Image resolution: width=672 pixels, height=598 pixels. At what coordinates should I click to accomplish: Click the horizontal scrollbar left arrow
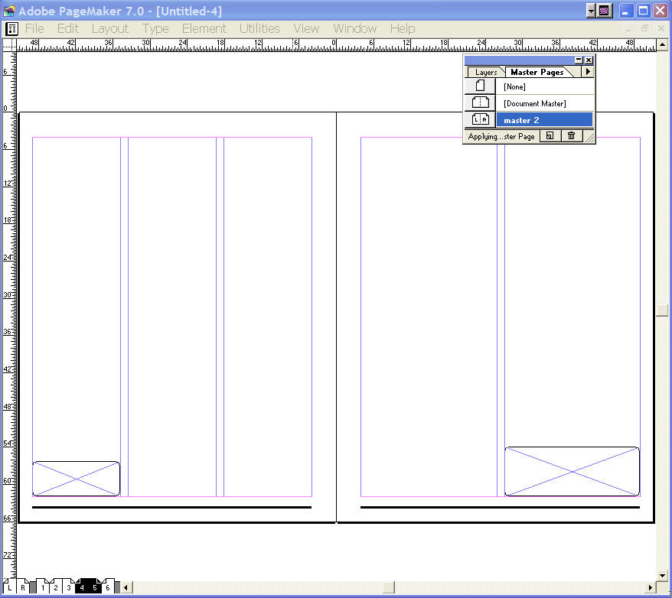126,587
